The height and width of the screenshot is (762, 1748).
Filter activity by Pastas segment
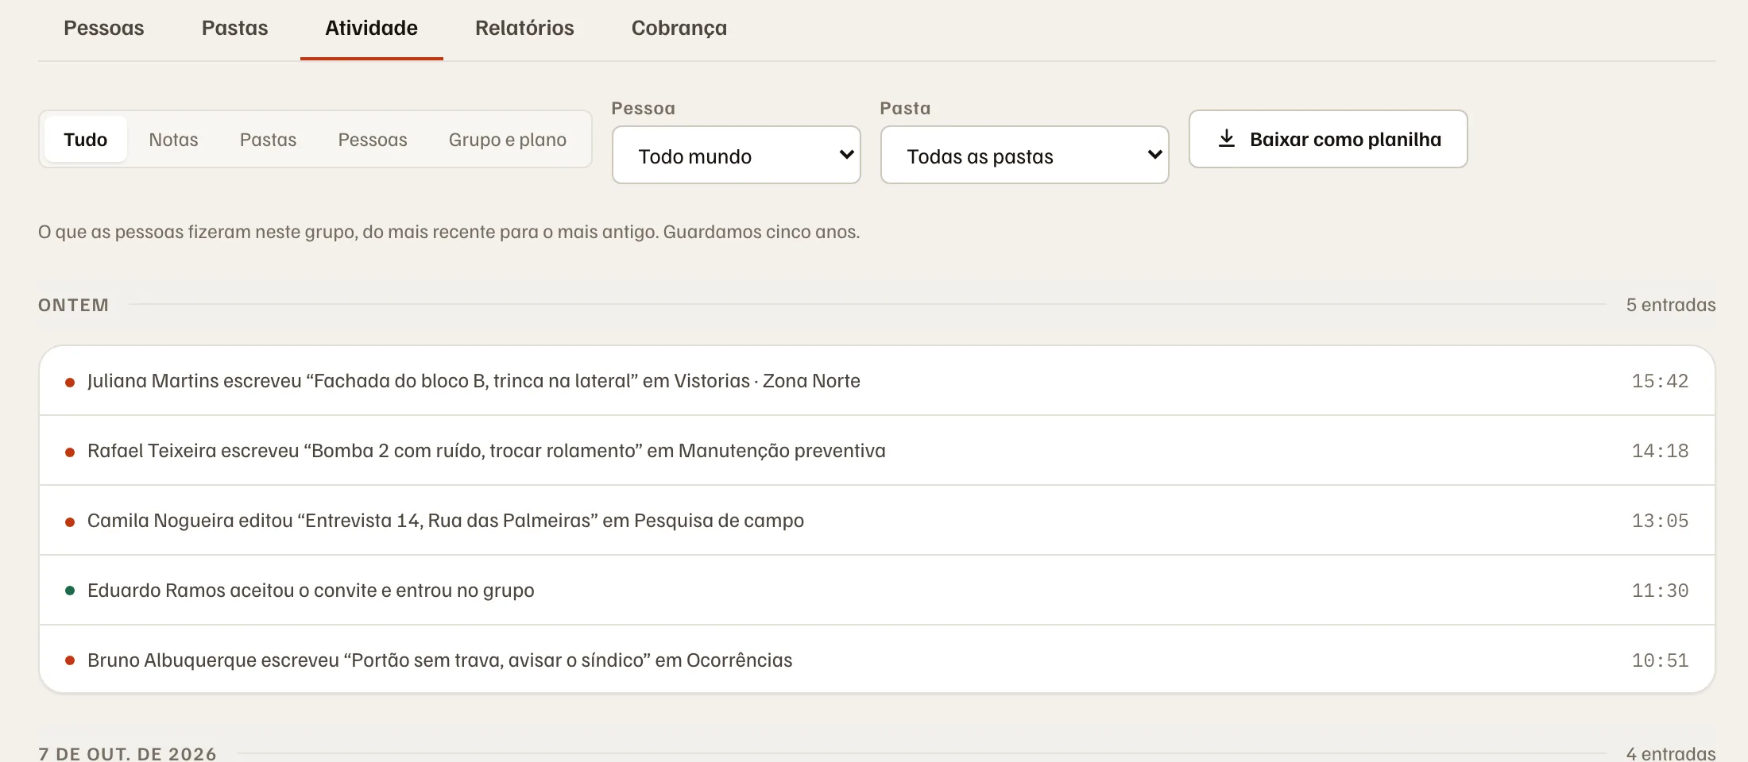[268, 140]
